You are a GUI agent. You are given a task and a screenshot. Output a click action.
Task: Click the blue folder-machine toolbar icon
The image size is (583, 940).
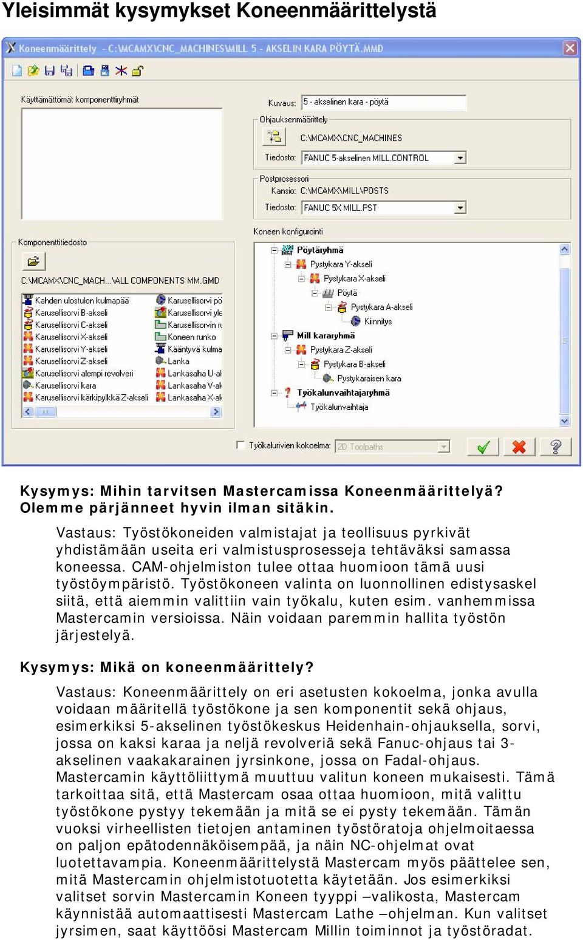88,70
